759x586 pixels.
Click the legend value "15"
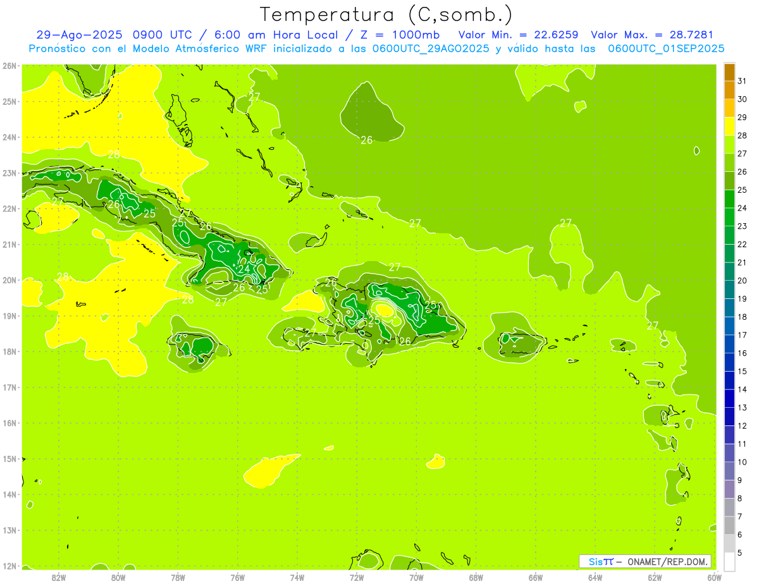[742, 371]
